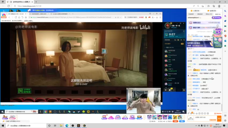Open the Edge profile avatar

[x=219, y=6]
